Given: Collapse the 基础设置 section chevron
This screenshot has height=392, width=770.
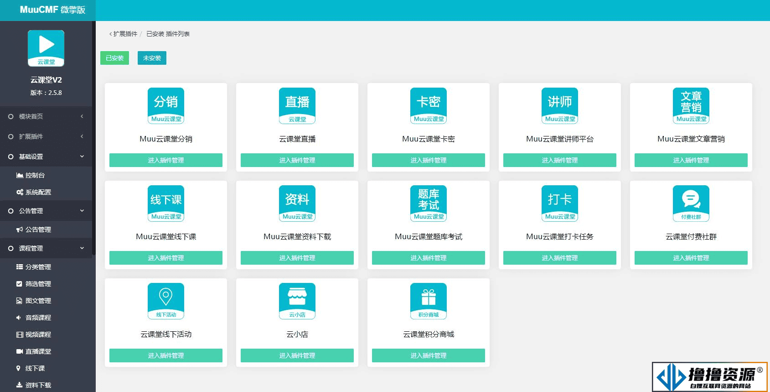Looking at the screenshot, I should click(82, 157).
